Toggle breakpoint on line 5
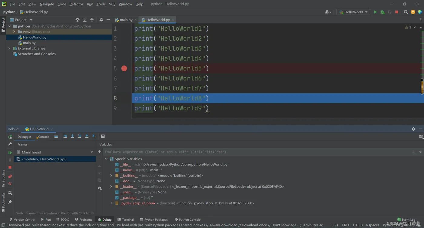 pyautogui.click(x=124, y=69)
